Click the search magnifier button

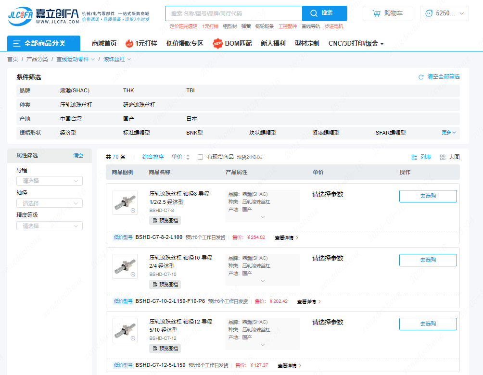tap(324, 13)
